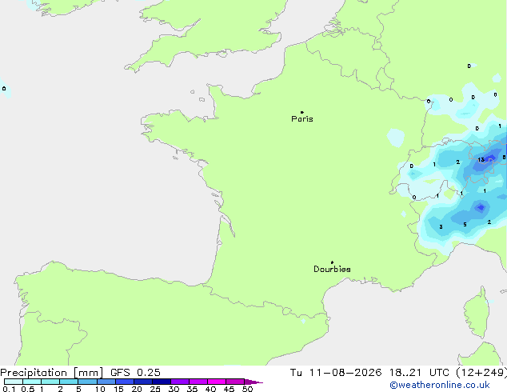Viewport: 507px width, 392px height.
Task: Click the 0.1–0.5 mm legend color box
Action: click(x=14, y=382)
